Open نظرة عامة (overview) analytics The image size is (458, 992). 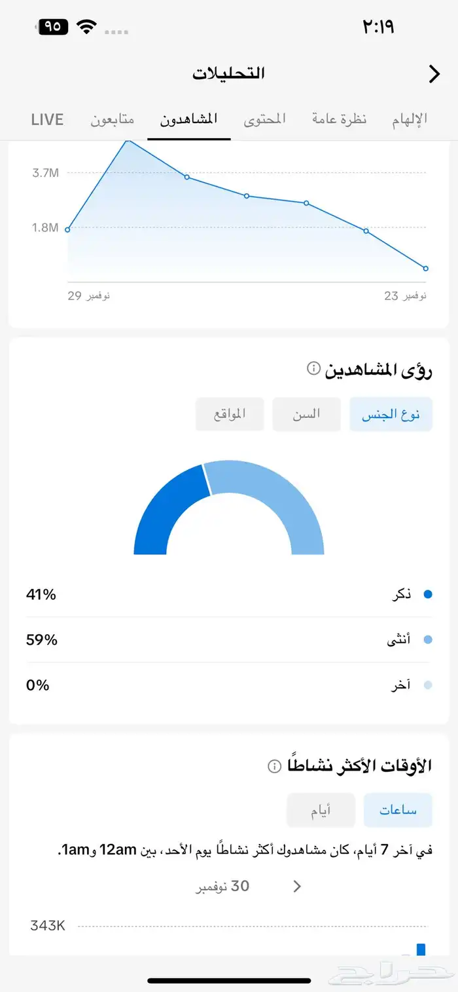[338, 119]
